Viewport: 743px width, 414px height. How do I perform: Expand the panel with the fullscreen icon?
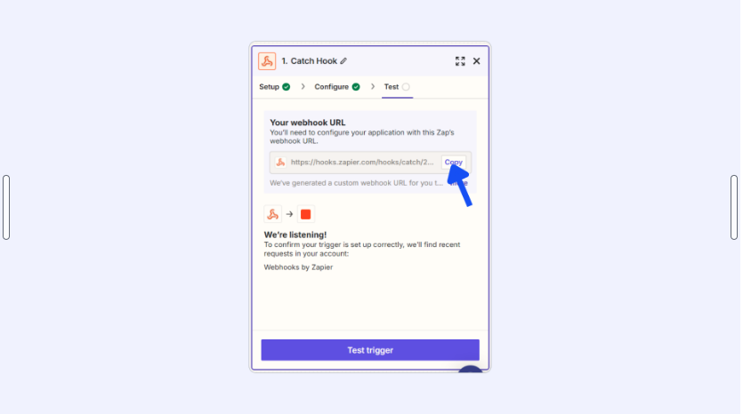[460, 61]
